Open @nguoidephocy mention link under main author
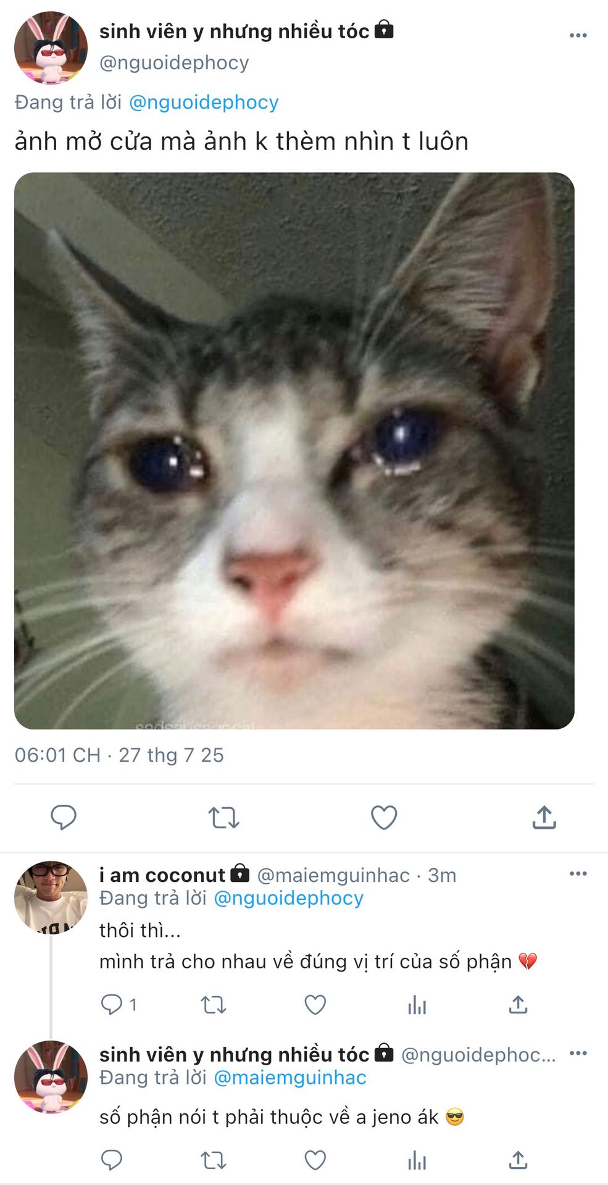Viewport: 608px width, 1185px height. (x=204, y=102)
